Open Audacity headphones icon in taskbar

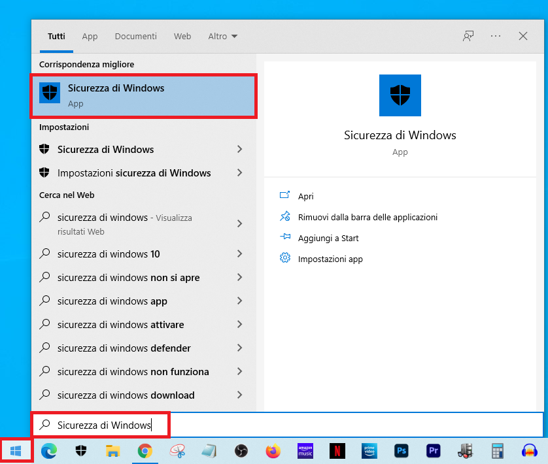(x=530, y=451)
